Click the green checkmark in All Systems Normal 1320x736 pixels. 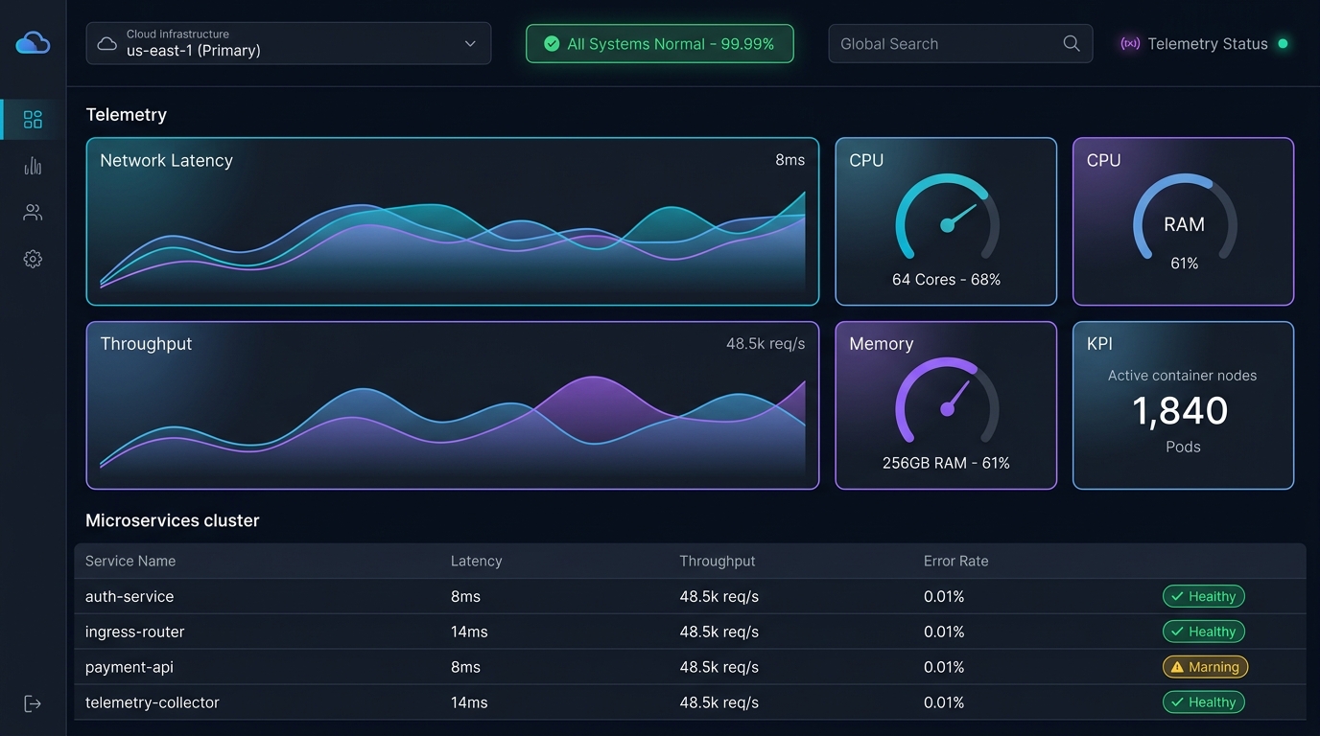pos(552,43)
